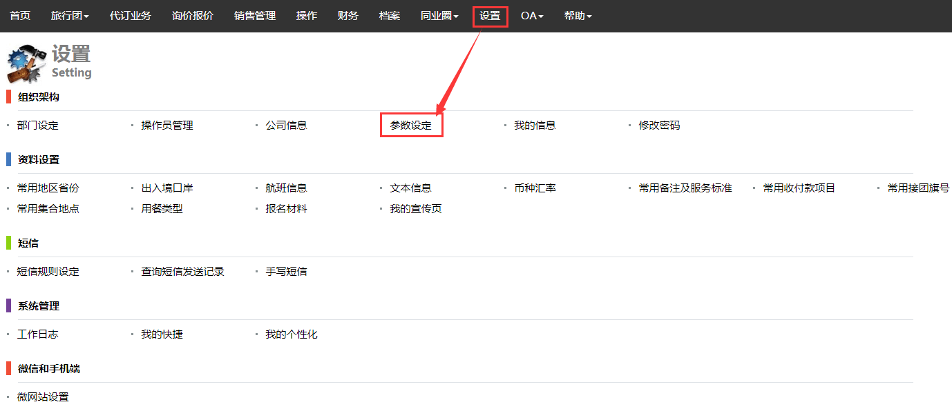Click the 公司信息 link
952x411 pixels.
point(287,126)
